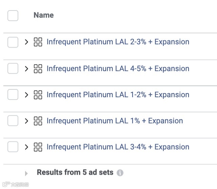
Task: Mark the LAL 3-4% ad set checkbox
Action: click(x=13, y=147)
